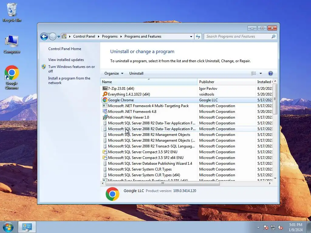311x233 pixels.
Task: Click the Control Panel breadcrumb
Action: pos(84,36)
